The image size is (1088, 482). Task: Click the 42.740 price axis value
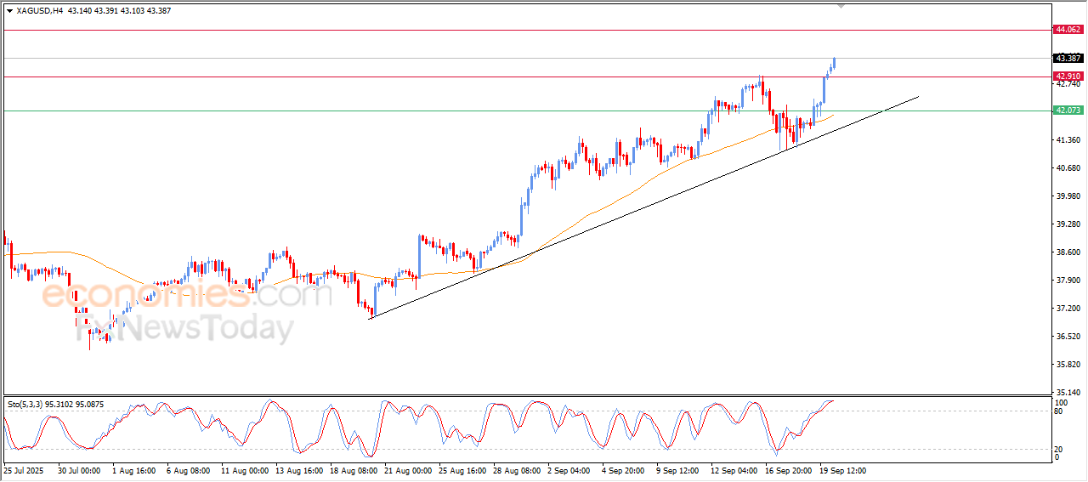point(1067,84)
